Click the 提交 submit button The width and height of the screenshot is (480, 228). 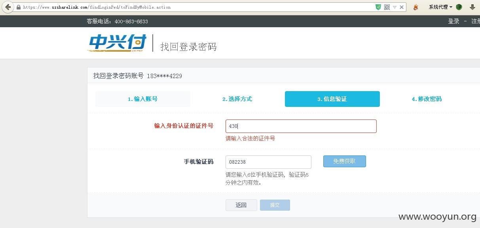click(x=275, y=205)
